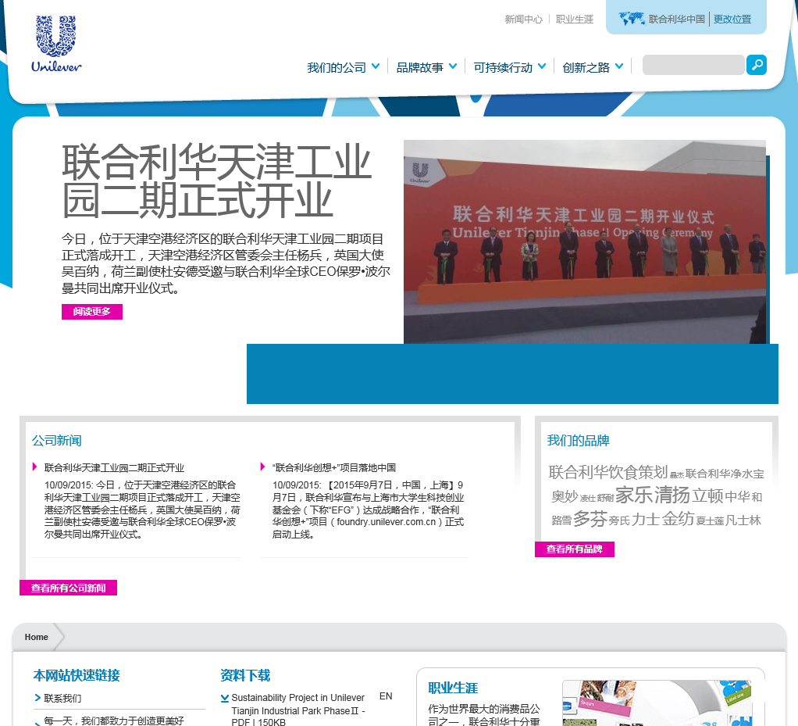
Task: Open news item 联合利华天津工业园二期正式开业
Action: (x=114, y=467)
